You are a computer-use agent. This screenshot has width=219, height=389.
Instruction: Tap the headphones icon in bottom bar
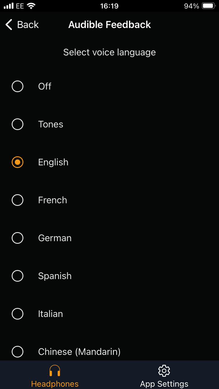(55, 371)
